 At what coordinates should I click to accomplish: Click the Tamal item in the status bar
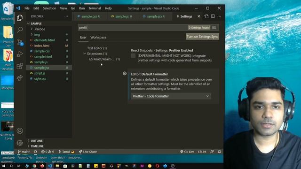click(66, 152)
